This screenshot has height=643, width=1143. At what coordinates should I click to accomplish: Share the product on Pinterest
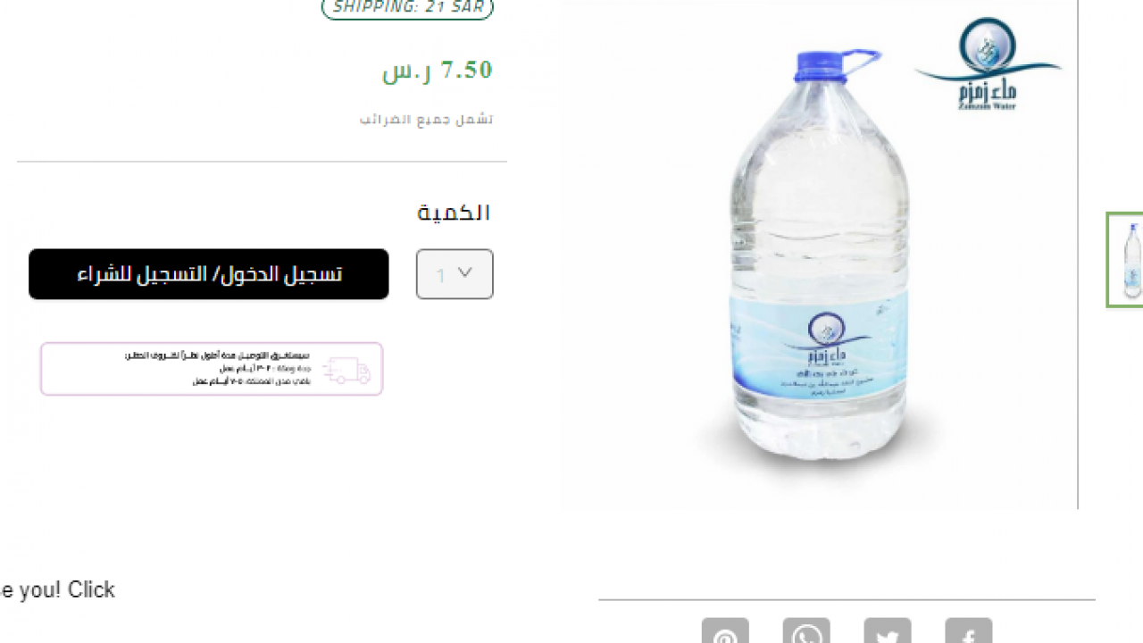(x=725, y=630)
